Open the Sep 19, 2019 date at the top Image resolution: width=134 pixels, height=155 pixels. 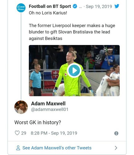tap(99, 7)
